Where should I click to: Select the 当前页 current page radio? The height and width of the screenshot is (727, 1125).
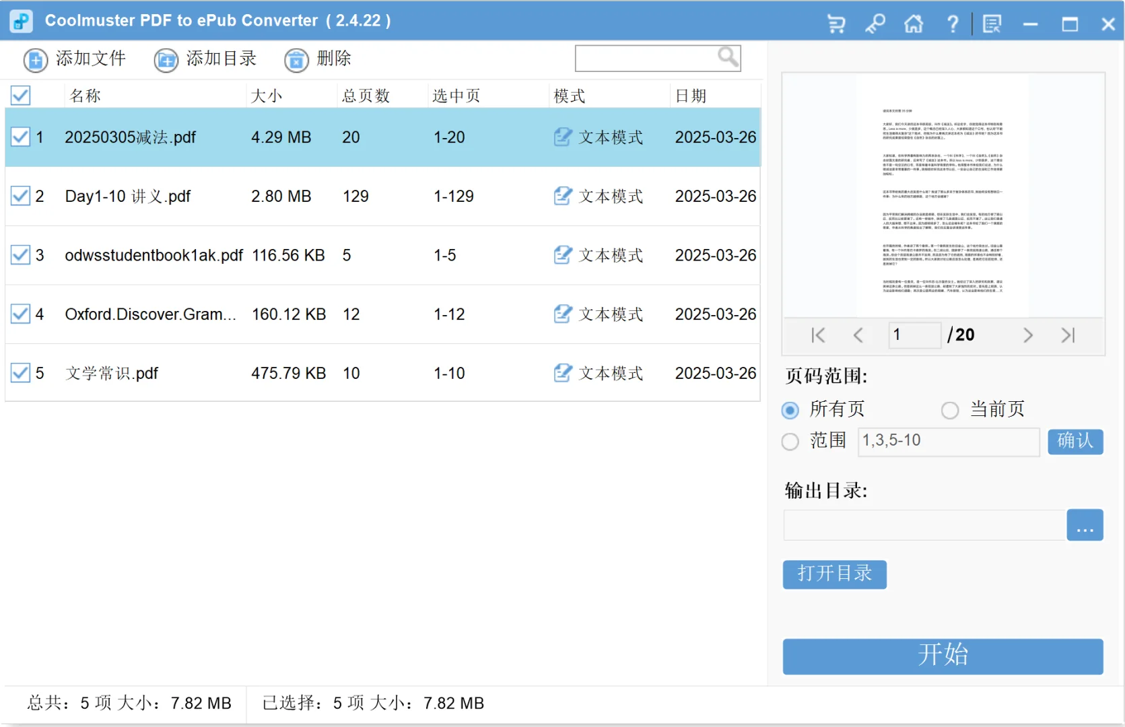950,409
